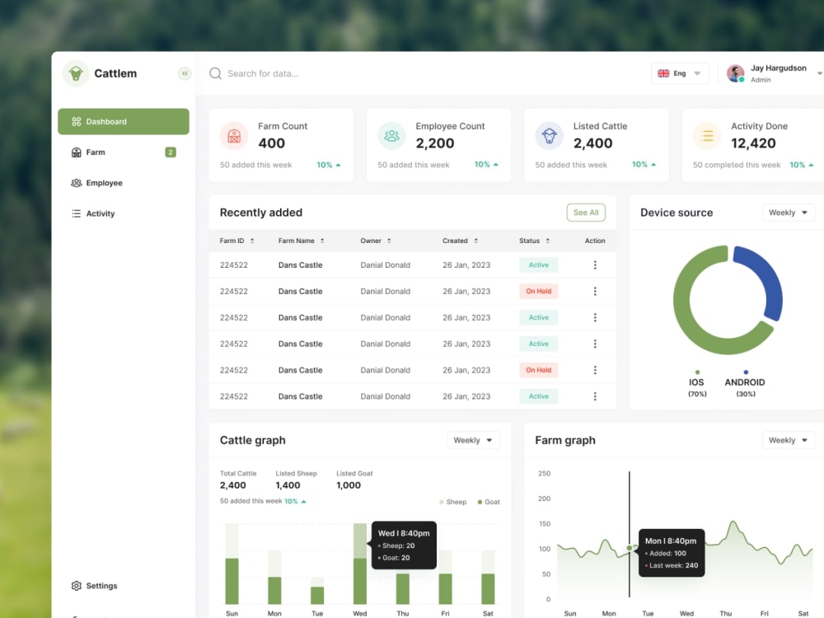The height and width of the screenshot is (618, 824).
Task: Open Jay Hargudson's profile avatar
Action: pos(735,73)
